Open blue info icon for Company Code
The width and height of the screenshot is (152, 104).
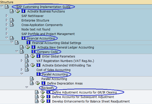33,51
